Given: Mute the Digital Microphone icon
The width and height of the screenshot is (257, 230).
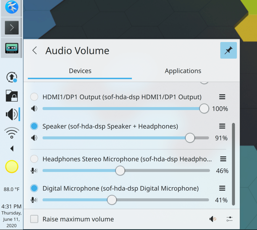Looking at the screenshot, I should (x=34, y=200).
